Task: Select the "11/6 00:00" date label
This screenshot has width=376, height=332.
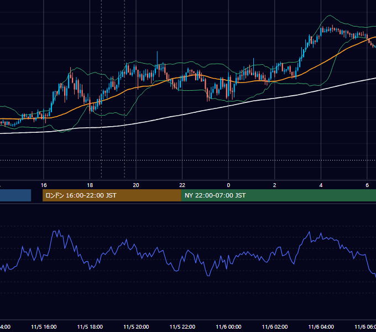Action: (x=228, y=326)
